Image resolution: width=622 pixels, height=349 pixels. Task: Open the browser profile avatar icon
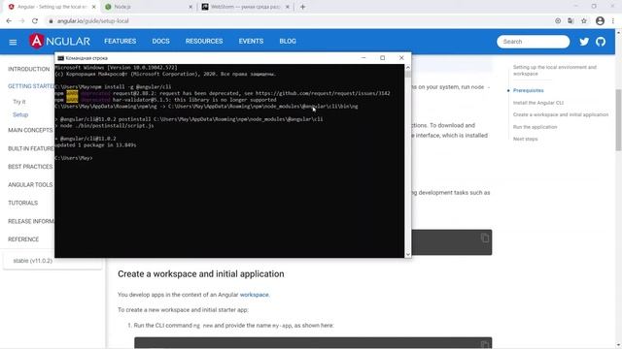coord(600,21)
